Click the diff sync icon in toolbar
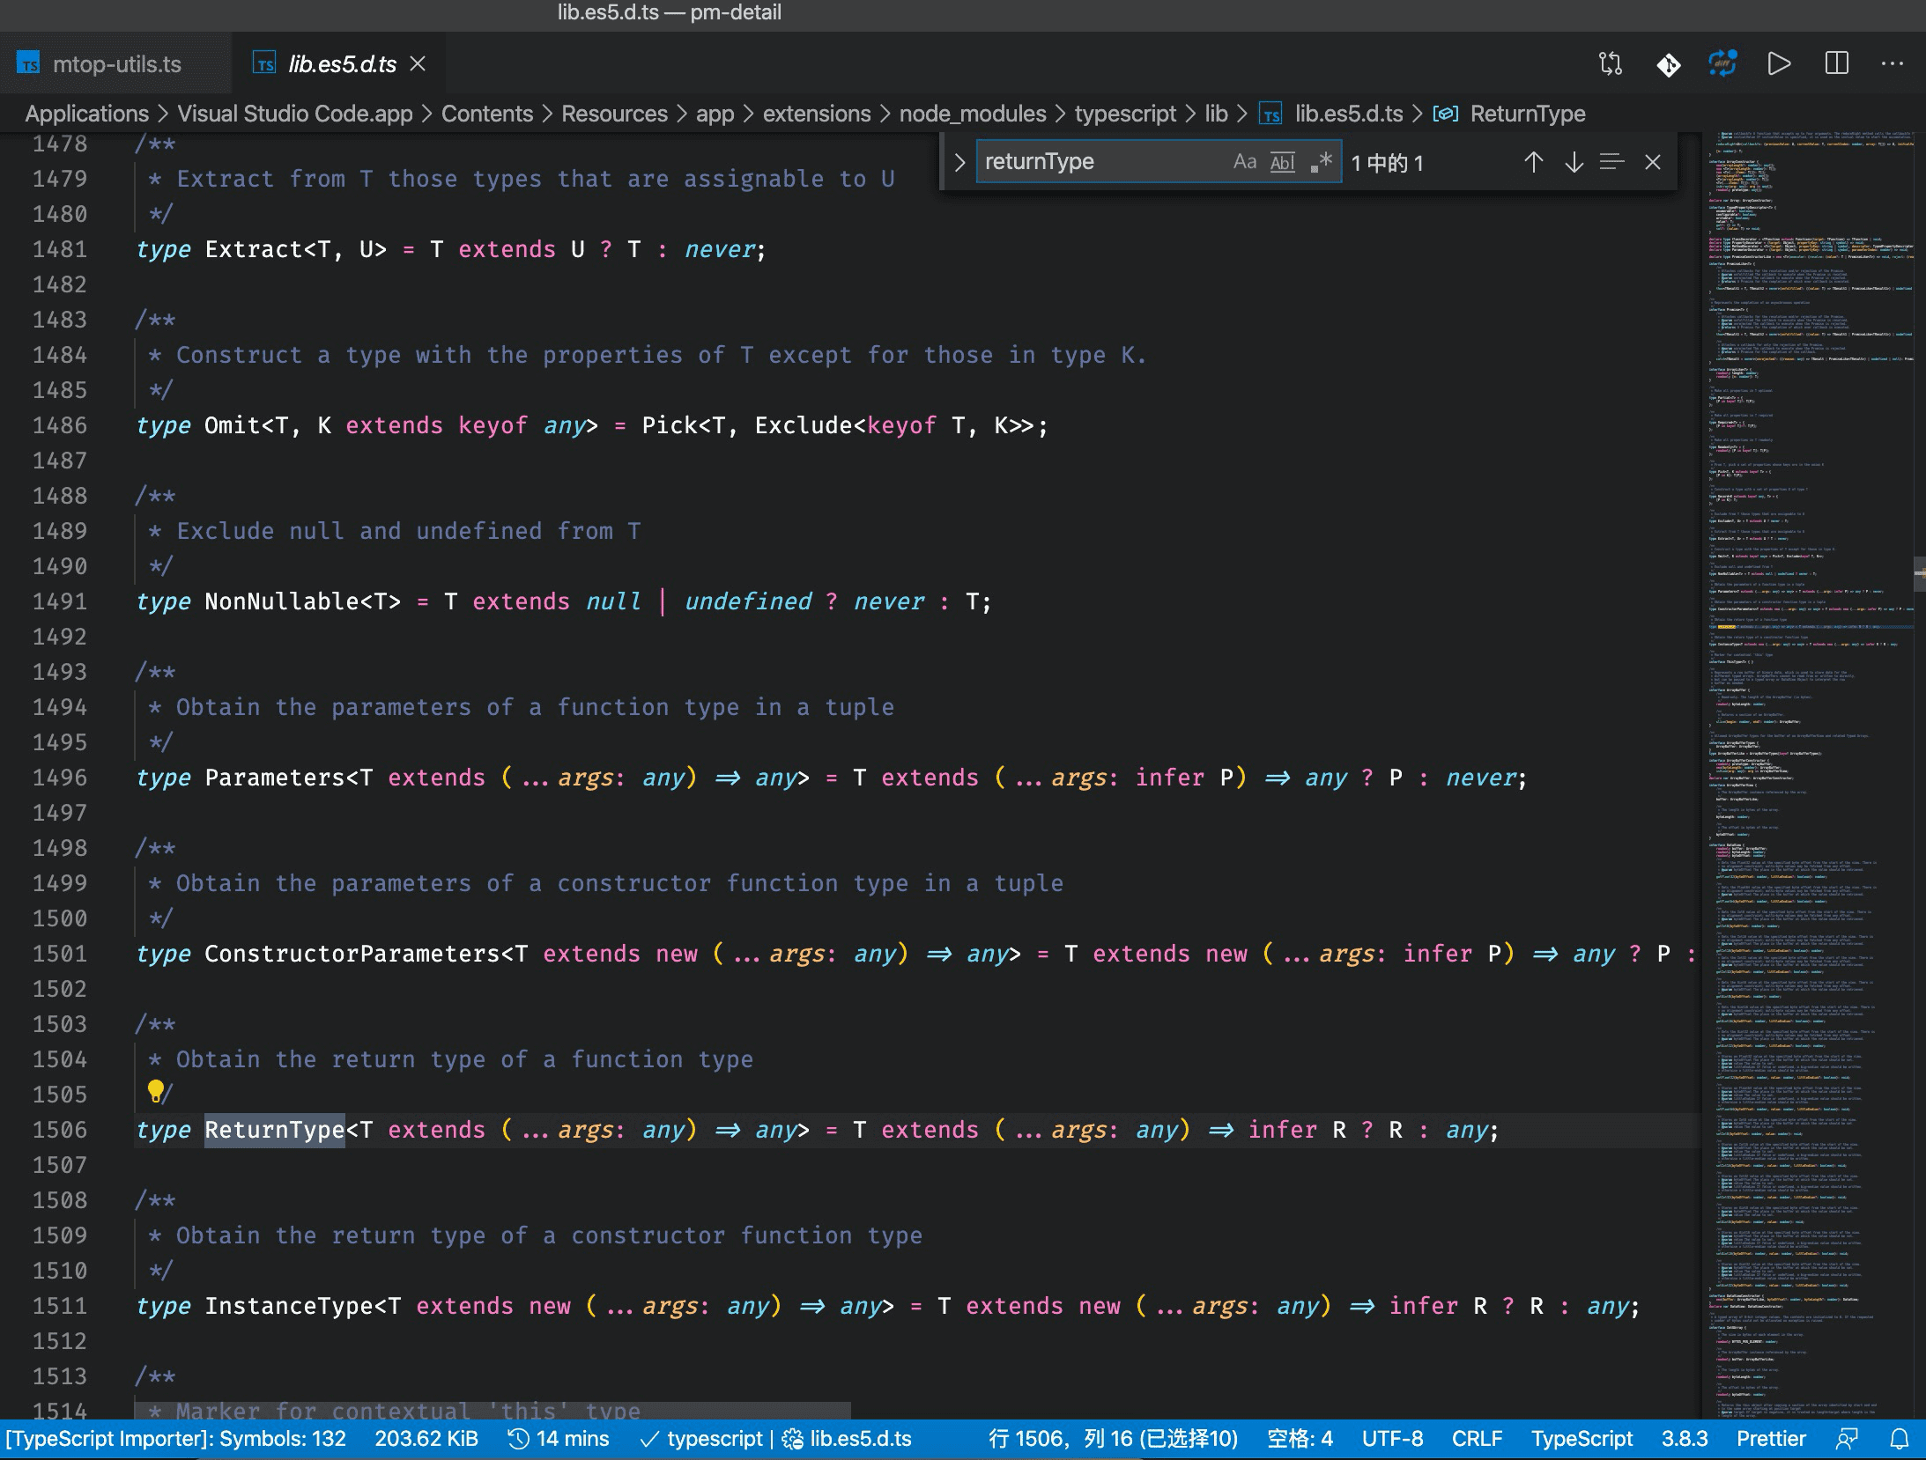 1722,63
